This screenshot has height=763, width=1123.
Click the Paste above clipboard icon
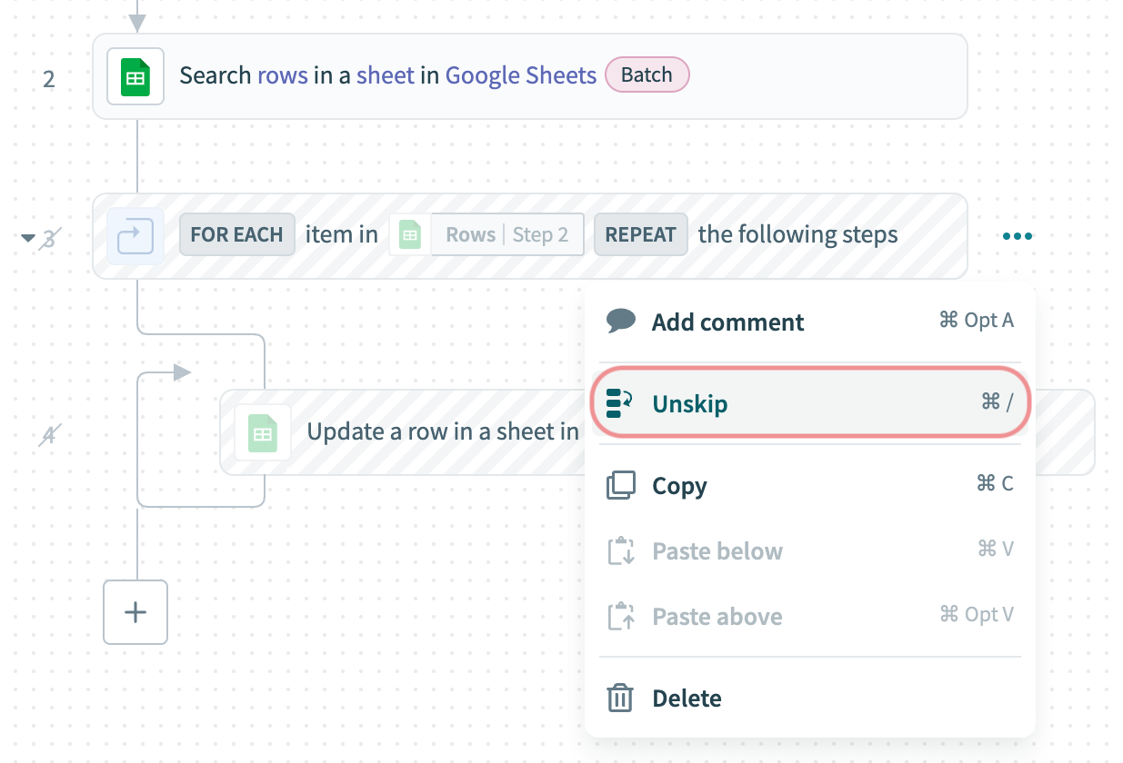click(x=620, y=616)
